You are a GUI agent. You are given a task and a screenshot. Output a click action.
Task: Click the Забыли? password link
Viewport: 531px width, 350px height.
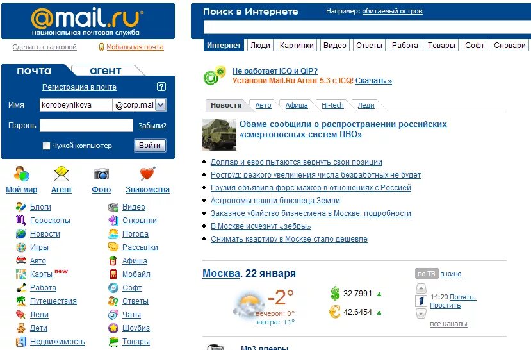(x=152, y=126)
